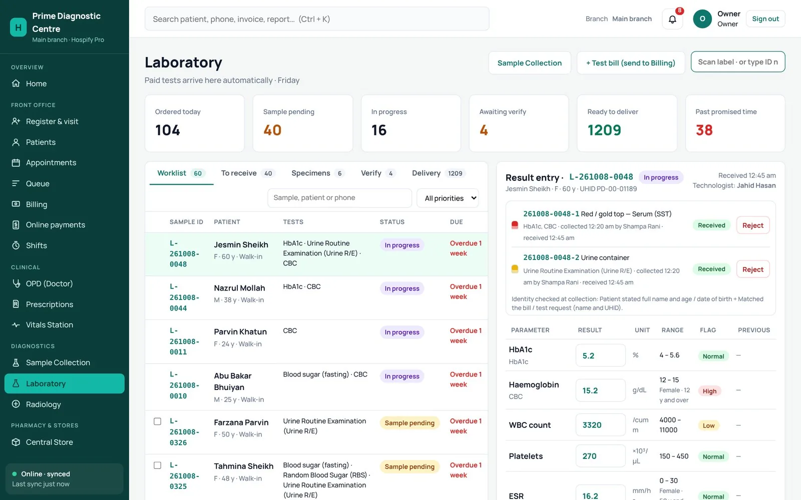Click the Sign out button
The image size is (801, 500).
pos(765,19)
